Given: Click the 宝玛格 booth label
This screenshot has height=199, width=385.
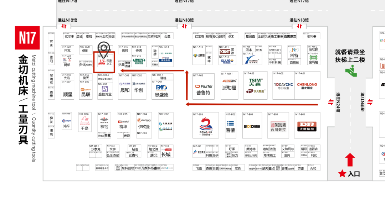Looking at the screenshot, I should [314, 63].
